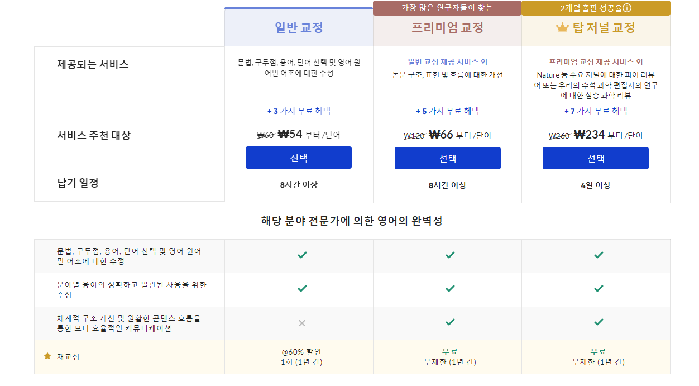Screen dimensions: 699x386
Task: Click the crown icon beside 탑 저널 교정
Action: [562, 28]
